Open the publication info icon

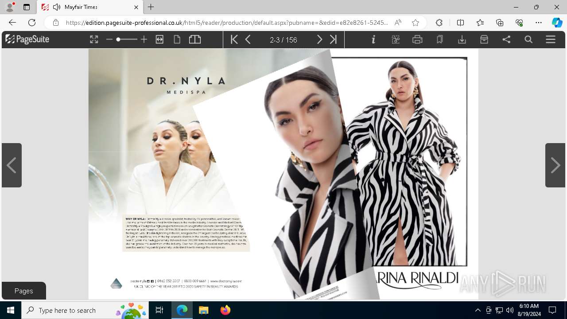373,39
